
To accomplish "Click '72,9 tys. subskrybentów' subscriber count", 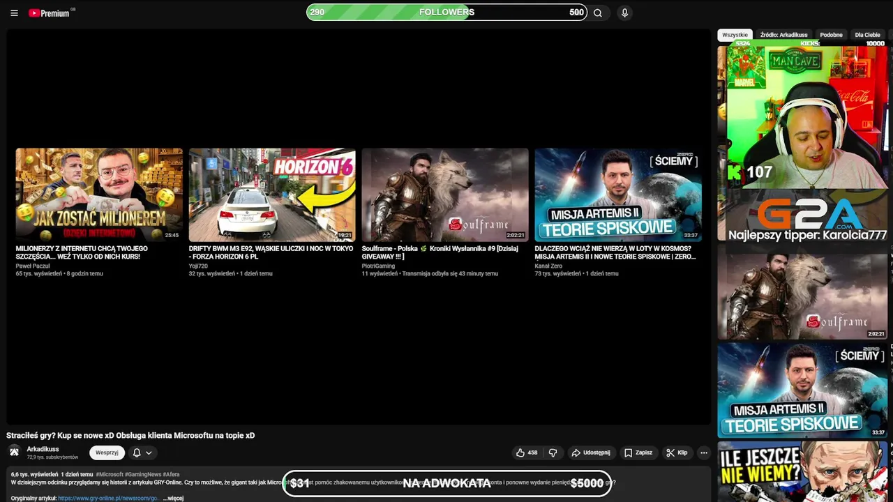I will coord(52,457).
